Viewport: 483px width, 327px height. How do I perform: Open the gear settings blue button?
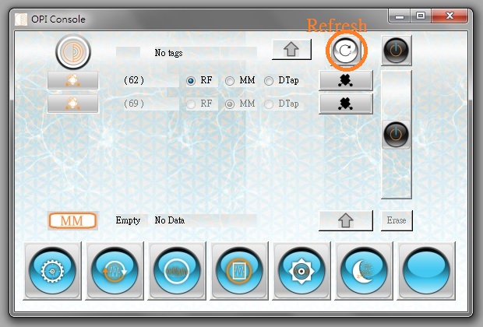coord(52,271)
